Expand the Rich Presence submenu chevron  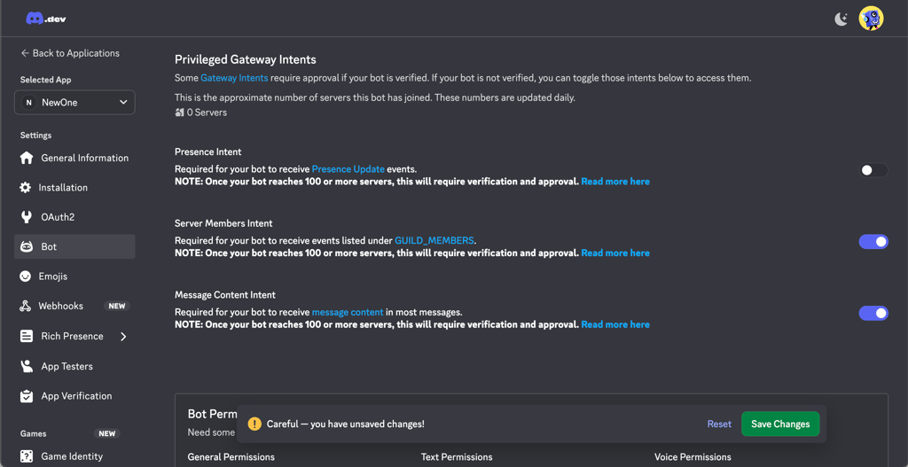[123, 336]
